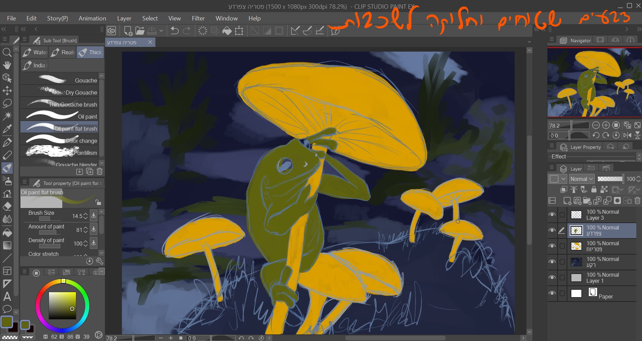Select the Fill bucket tool
This screenshot has width=642, height=341.
pyautogui.click(x=7, y=232)
